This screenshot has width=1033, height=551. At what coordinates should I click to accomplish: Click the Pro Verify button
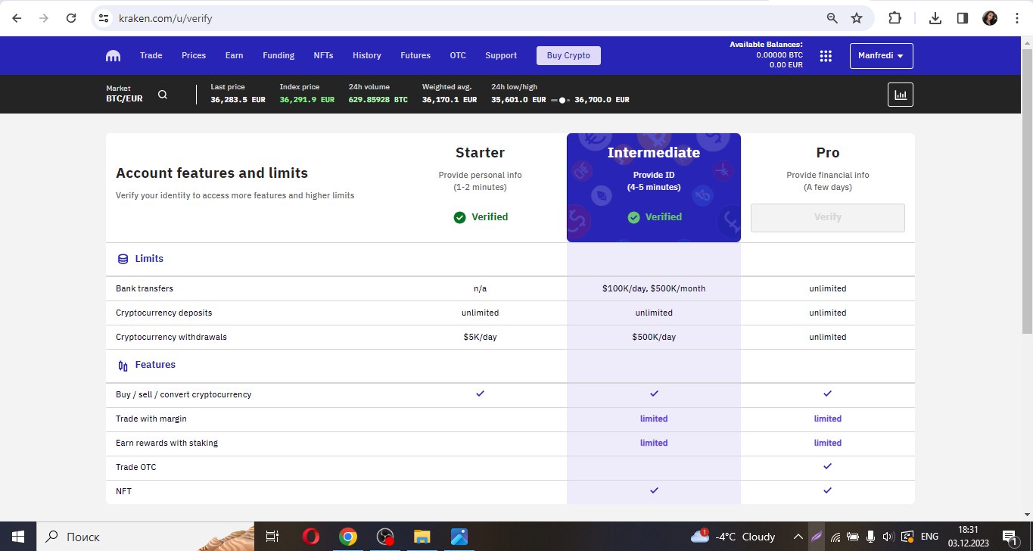(x=827, y=217)
